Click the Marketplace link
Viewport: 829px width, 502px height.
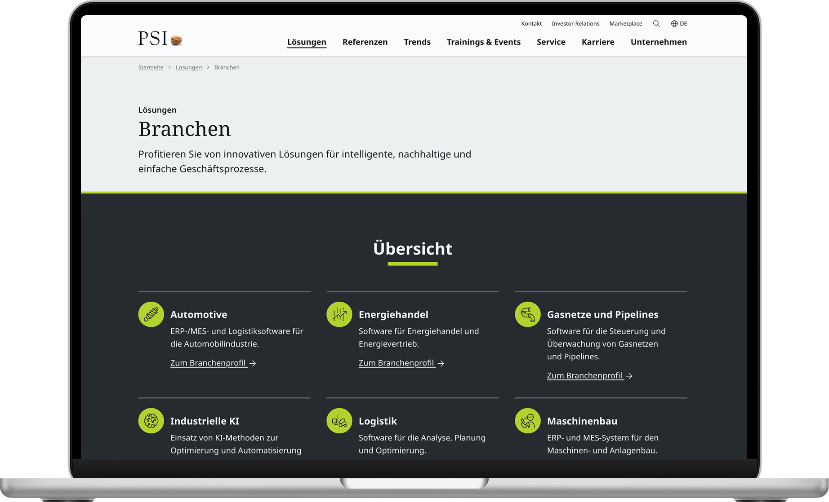(626, 23)
